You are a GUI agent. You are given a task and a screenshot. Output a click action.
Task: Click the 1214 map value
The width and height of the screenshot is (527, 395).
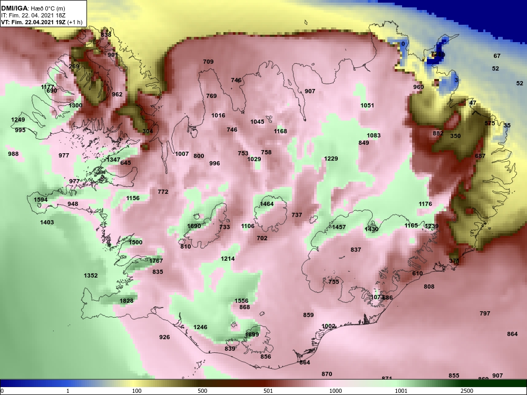click(228, 258)
